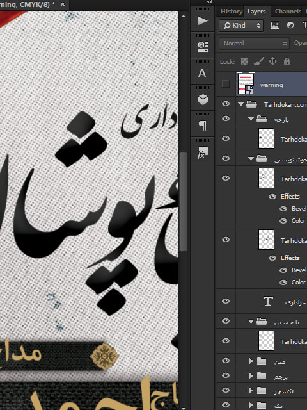Lock image pixels brush icon
307x410 pixels.
(x=258, y=62)
